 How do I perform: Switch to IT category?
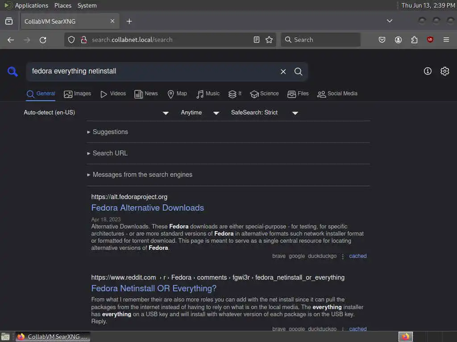pos(235,94)
